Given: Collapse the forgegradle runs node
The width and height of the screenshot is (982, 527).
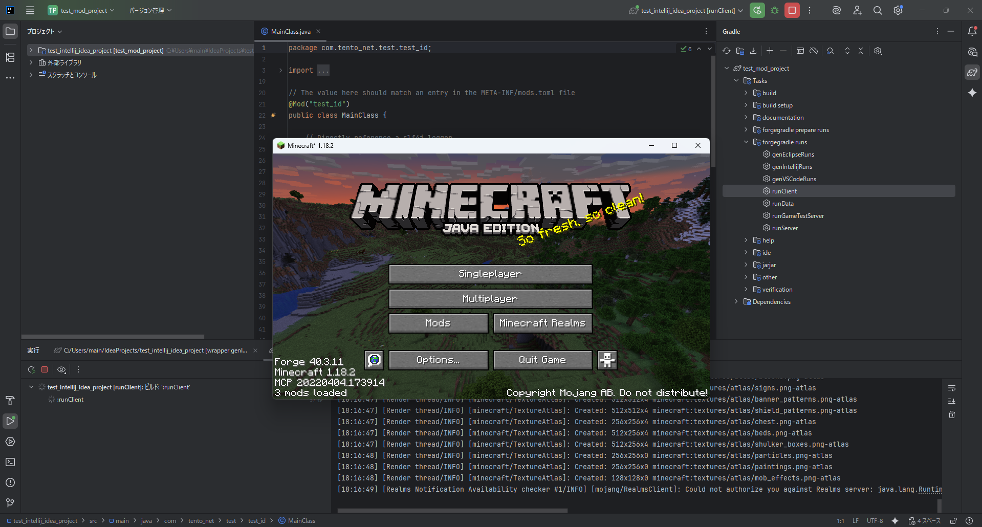Looking at the screenshot, I should (746, 142).
